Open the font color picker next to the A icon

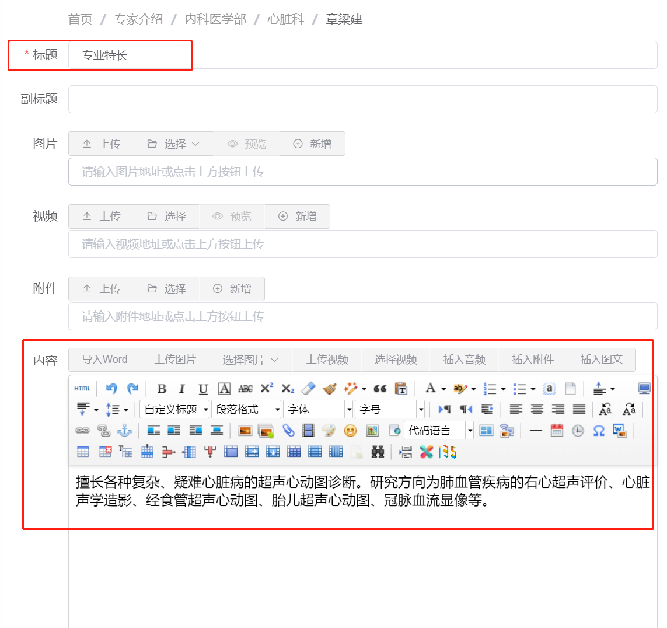[x=443, y=388]
